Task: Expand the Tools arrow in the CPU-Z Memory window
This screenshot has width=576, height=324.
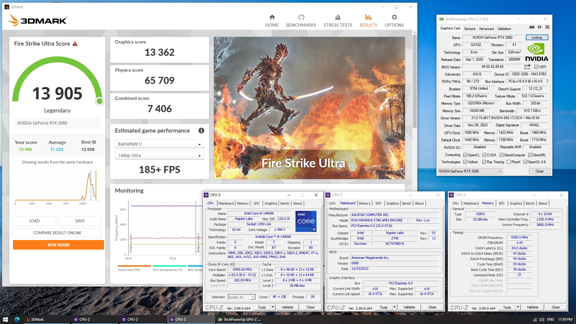Action: point(518,307)
